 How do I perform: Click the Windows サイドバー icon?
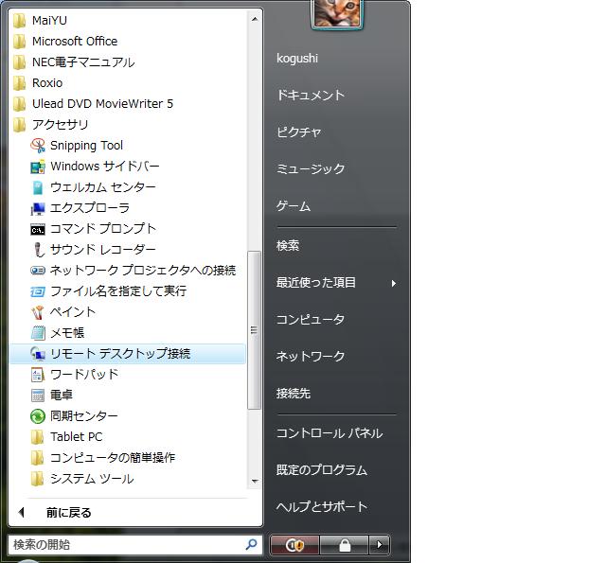click(x=38, y=167)
